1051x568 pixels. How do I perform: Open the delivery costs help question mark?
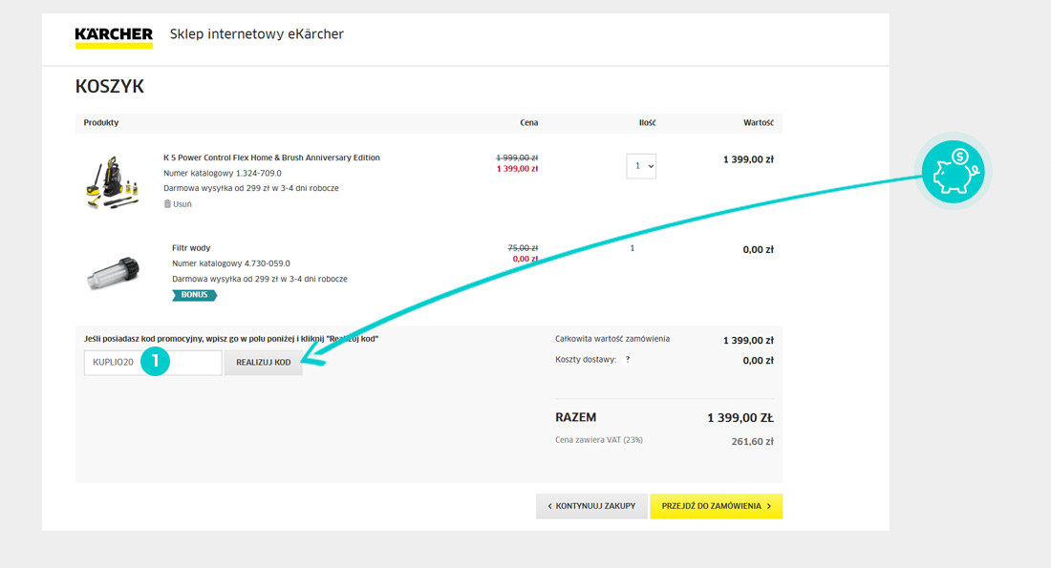pyautogui.click(x=628, y=360)
